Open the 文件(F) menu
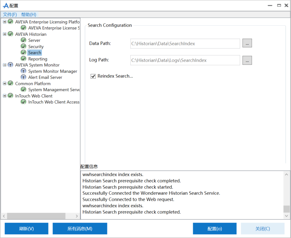The height and width of the screenshot is (238, 291). (10, 15)
